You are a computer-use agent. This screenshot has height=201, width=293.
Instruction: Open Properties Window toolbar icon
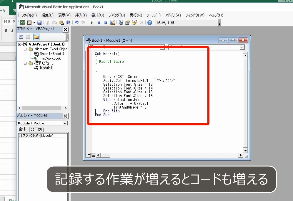click(128, 23)
